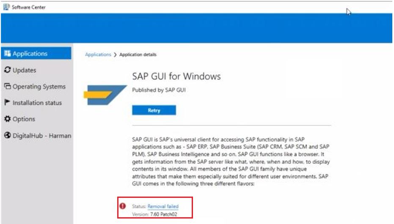Go to Installation status label in sidebar
Screen dimensions: 394x224
pyautogui.click(x=37, y=103)
